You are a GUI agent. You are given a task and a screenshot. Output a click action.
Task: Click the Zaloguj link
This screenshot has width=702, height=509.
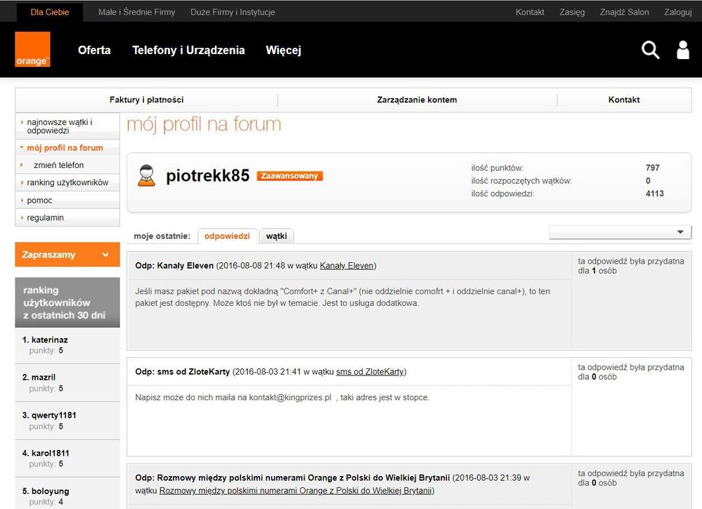677,12
